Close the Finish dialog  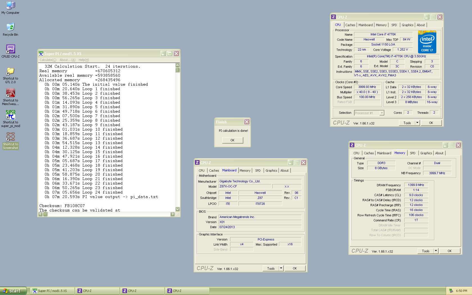247,122
